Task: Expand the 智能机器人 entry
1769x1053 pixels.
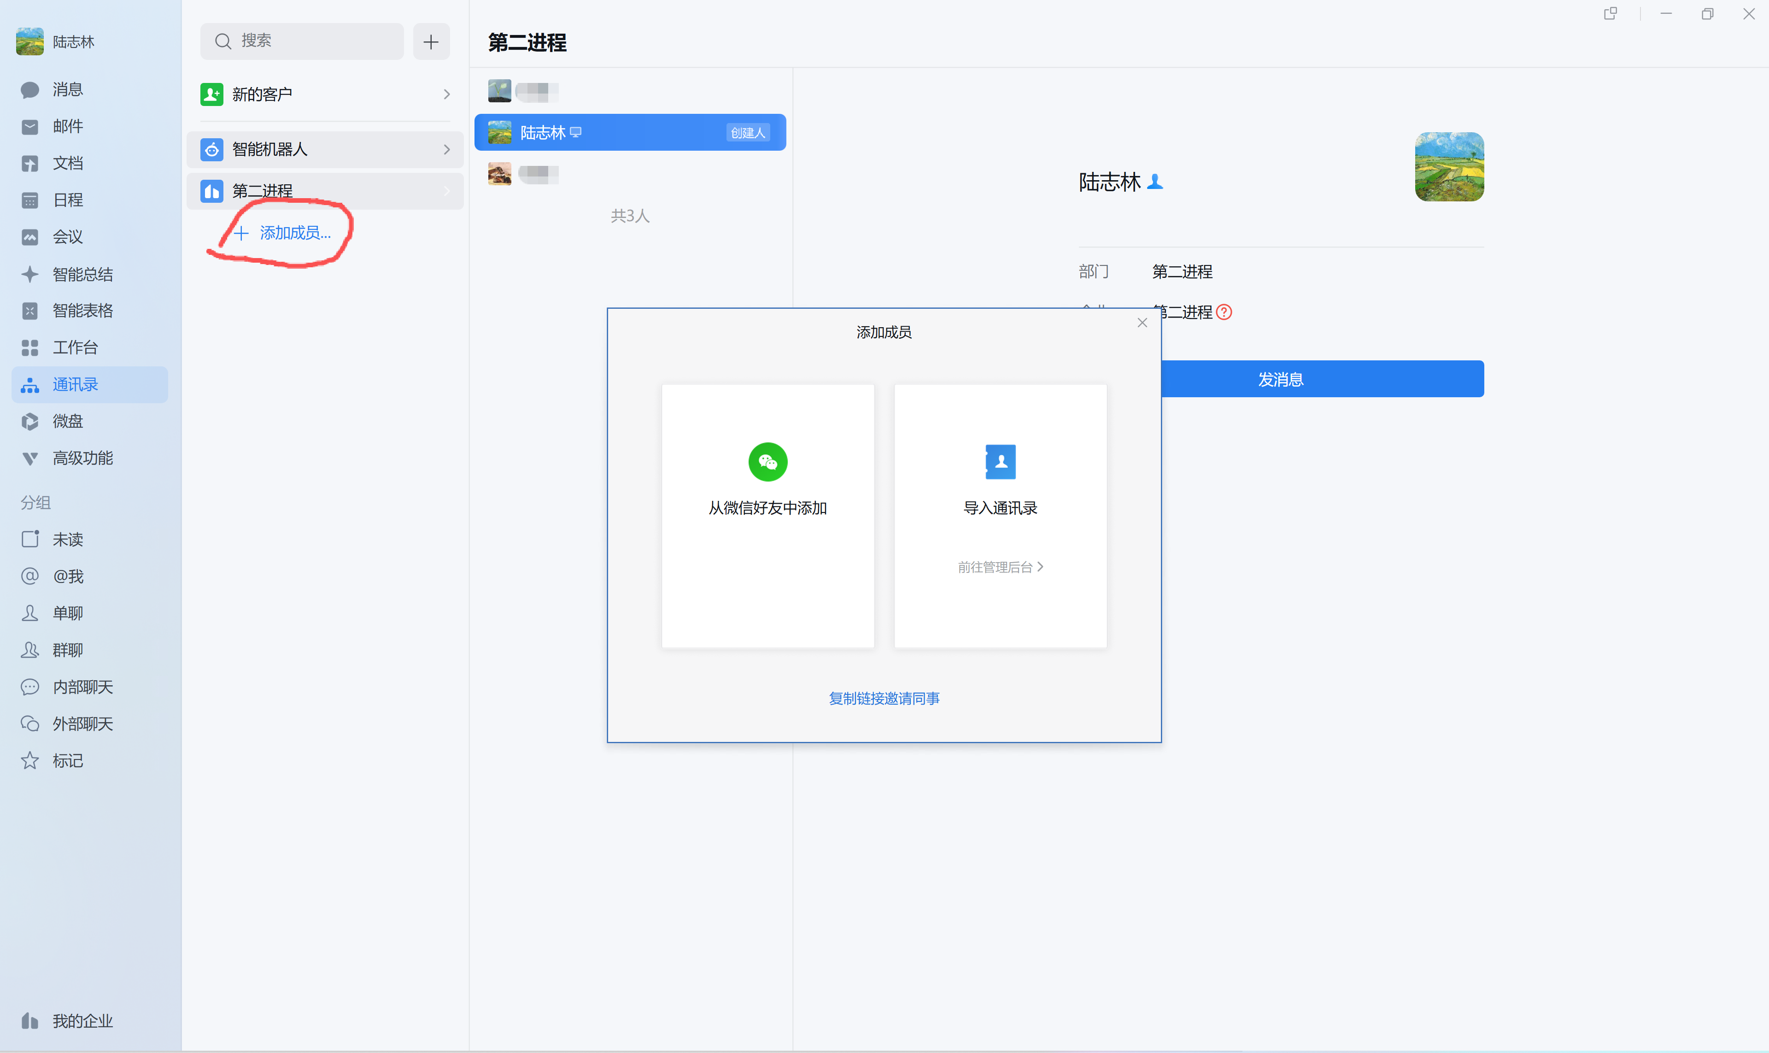Action: pos(325,150)
